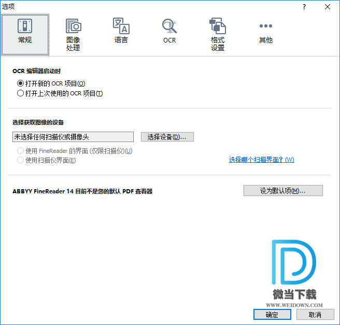Open the 图像处理 camera image icon
This screenshot has height=325, width=340.
click(x=73, y=25)
